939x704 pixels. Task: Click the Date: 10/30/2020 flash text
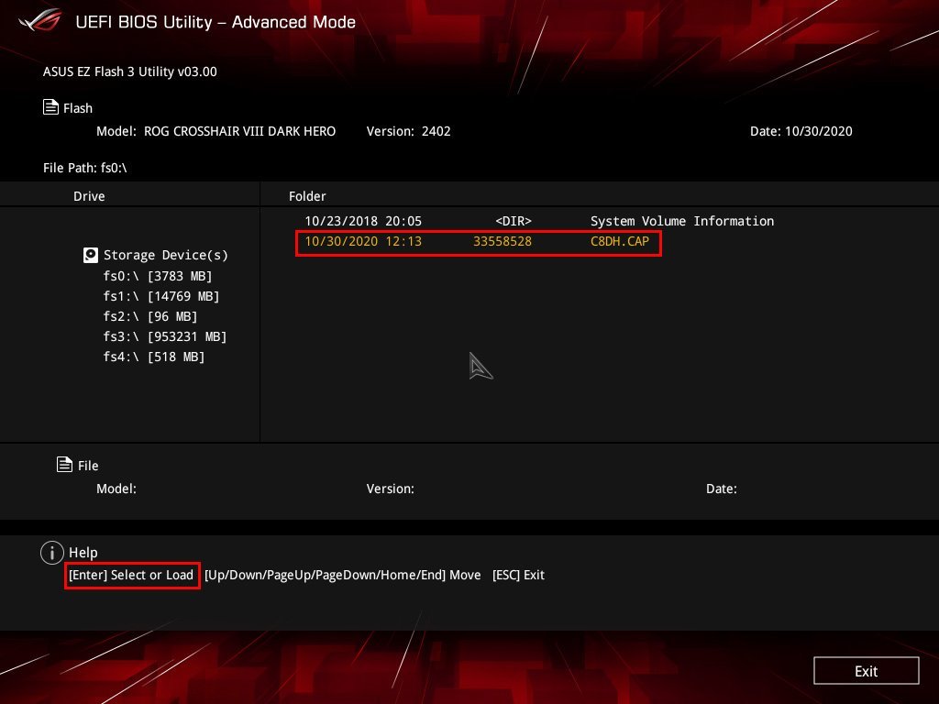tap(801, 131)
